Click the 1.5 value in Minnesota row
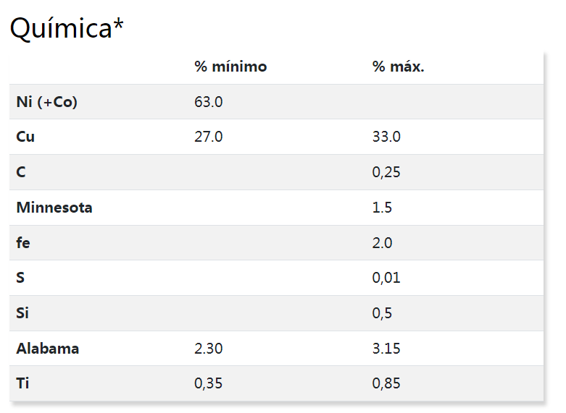Image resolution: width=566 pixels, height=413 pixels. coord(382,208)
